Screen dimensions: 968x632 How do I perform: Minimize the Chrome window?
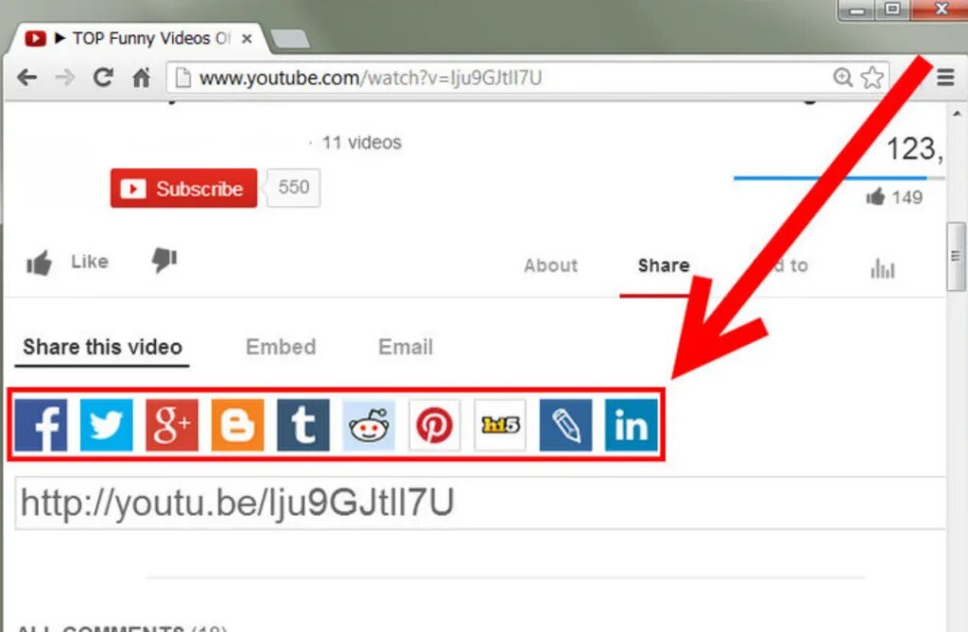coord(856,9)
